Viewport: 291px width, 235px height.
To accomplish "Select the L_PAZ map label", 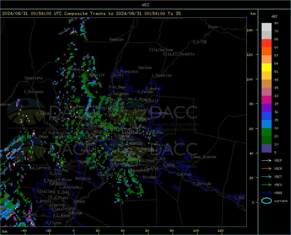I will coord(240,198).
